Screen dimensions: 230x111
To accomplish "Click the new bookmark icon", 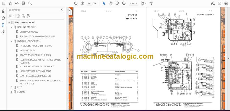I will [23, 16].
